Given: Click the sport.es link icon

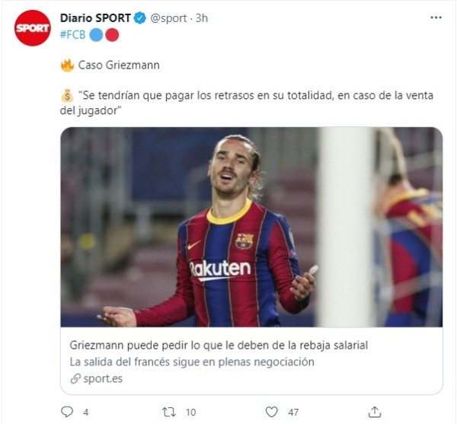Looking at the screenshot, I should [75, 379].
